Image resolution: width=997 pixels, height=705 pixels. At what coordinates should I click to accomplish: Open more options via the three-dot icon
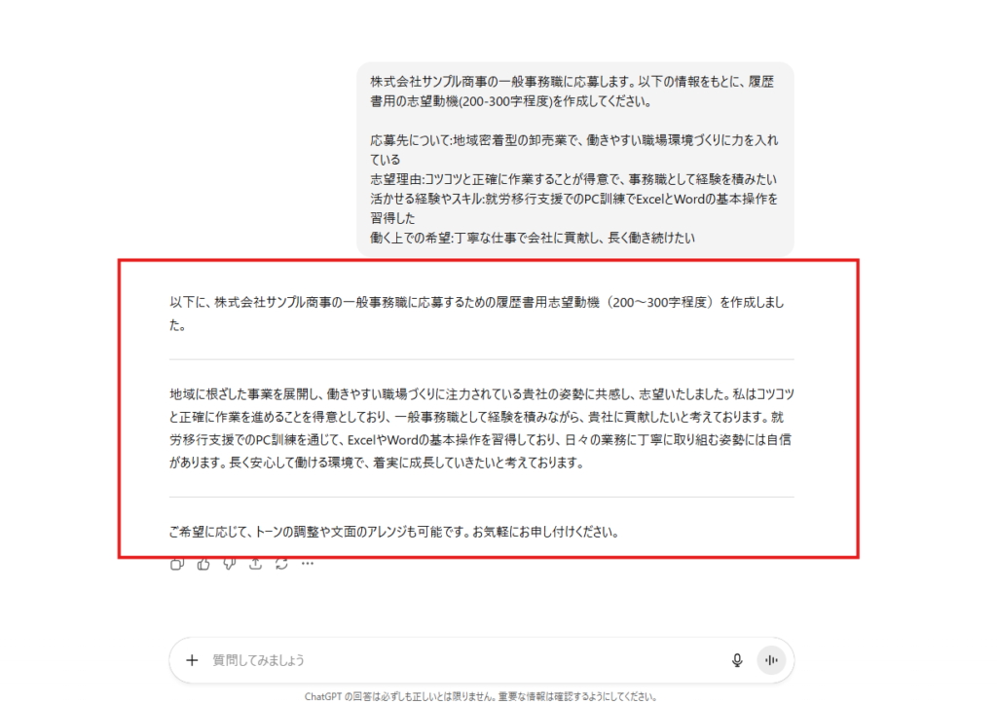[x=308, y=563]
